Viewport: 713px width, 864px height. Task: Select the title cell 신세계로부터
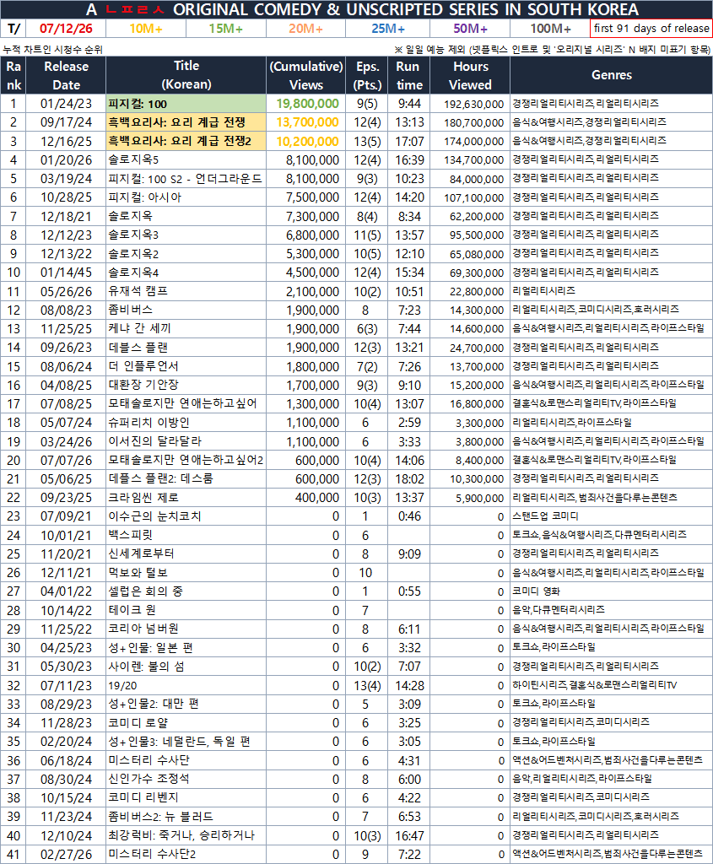tap(186, 553)
